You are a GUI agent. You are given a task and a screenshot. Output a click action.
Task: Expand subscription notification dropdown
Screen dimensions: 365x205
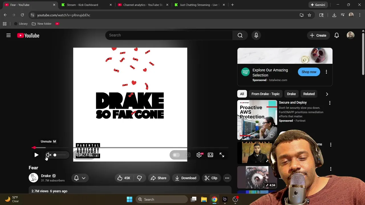tap(80, 178)
